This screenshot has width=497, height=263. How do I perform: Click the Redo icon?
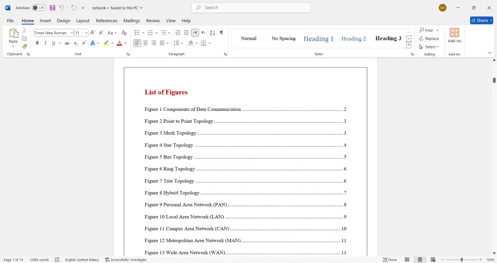pos(74,7)
